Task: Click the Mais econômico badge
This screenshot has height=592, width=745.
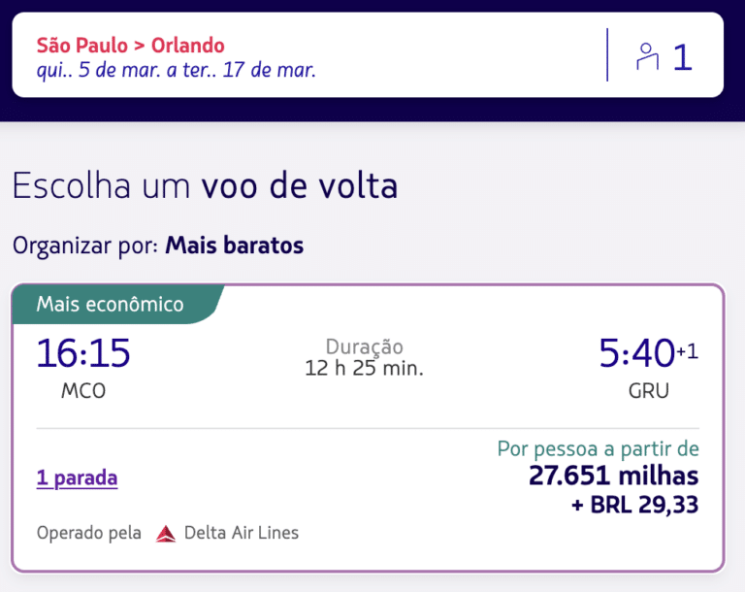Action: (111, 305)
